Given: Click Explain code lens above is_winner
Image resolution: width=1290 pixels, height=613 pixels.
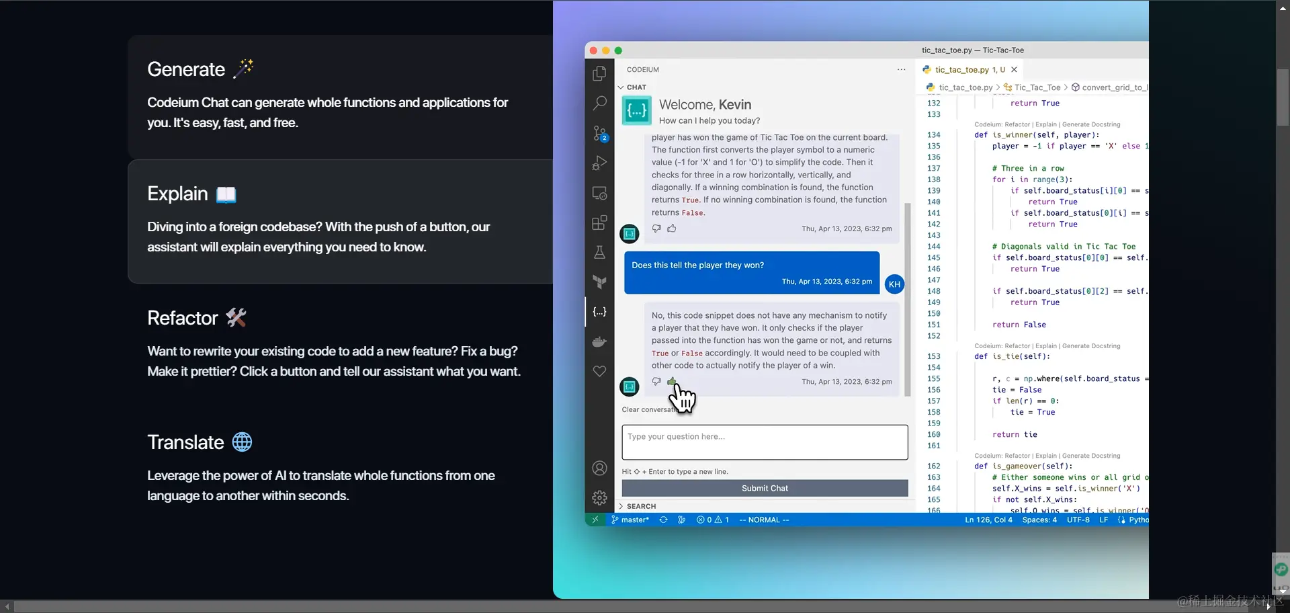Looking at the screenshot, I should (x=1045, y=124).
